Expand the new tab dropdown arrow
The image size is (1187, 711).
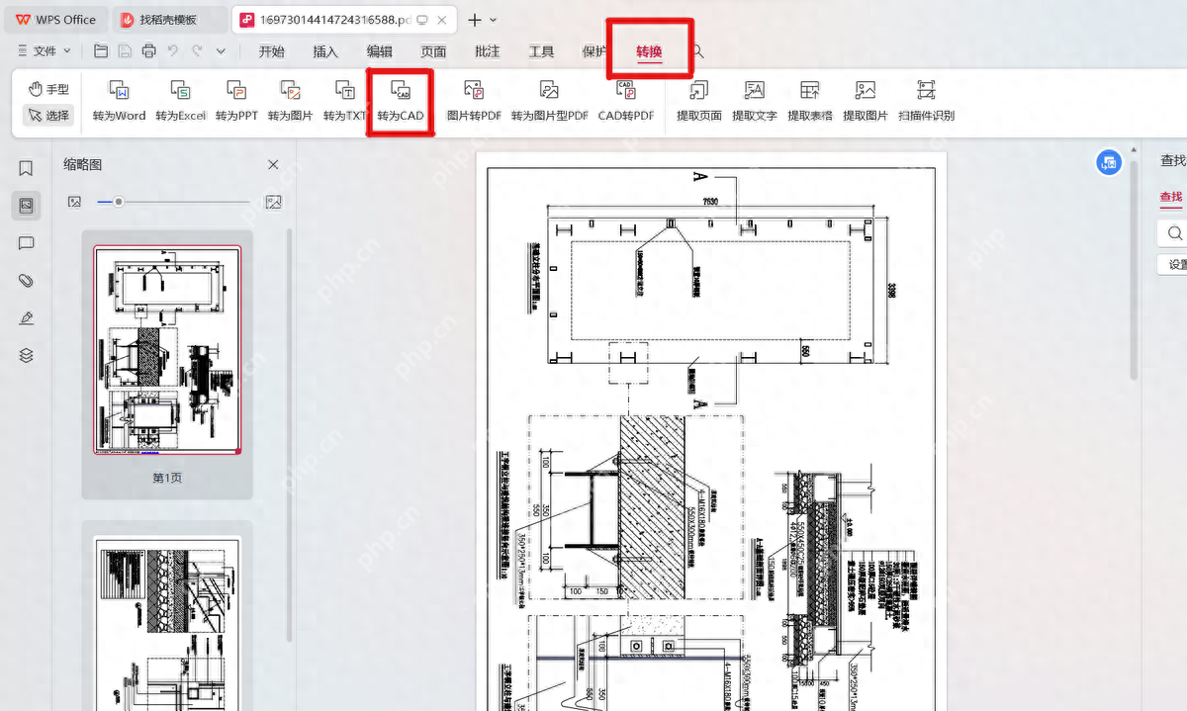494,20
